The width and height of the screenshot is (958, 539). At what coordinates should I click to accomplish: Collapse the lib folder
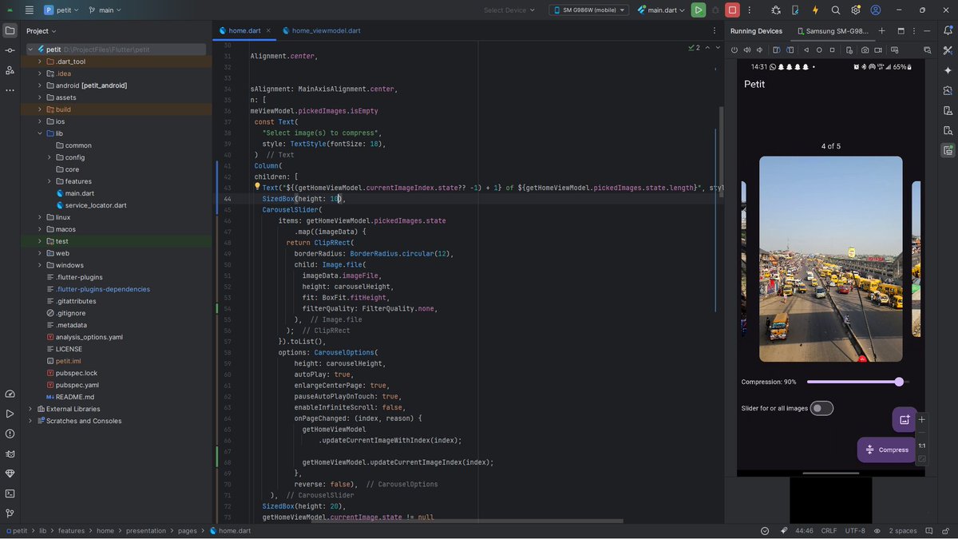point(40,133)
